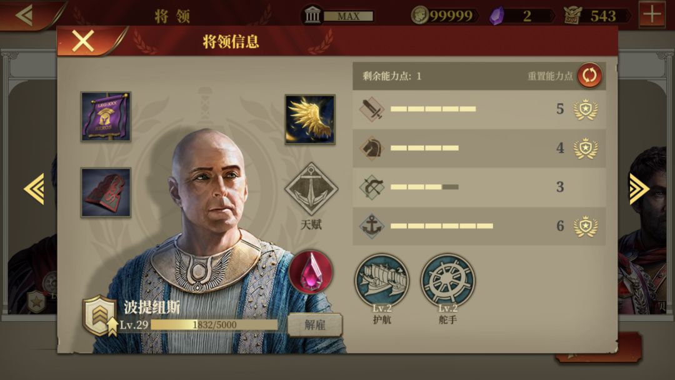Show the next general with right chevron
Image resolution: width=675 pixels, height=380 pixels.
639,189
